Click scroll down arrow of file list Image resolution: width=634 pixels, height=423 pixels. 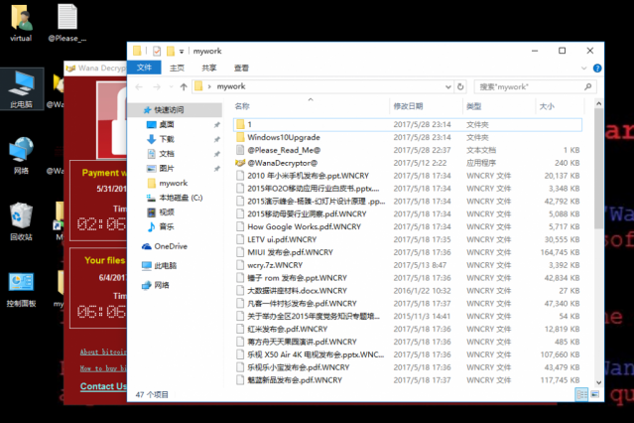(x=598, y=382)
